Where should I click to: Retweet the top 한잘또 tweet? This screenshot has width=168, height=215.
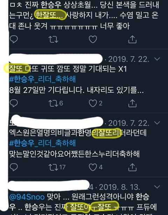[54, 39]
